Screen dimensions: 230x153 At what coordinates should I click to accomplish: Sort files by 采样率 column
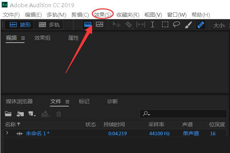pyautogui.click(x=156, y=125)
